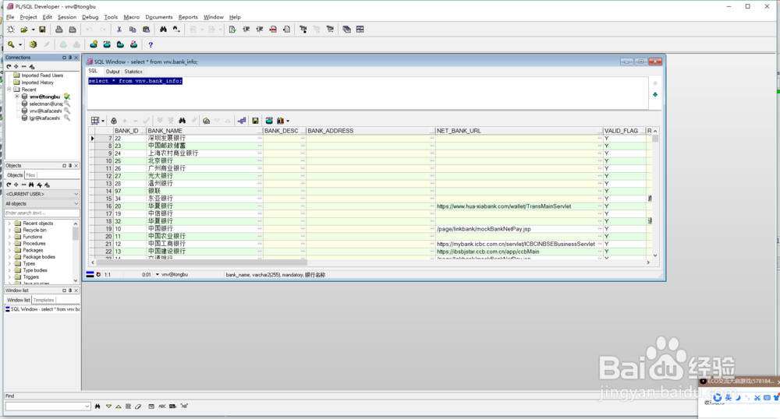Expand the Procedures folder in Objects tree
Image resolution: width=780 pixels, height=419 pixels.
9,244
